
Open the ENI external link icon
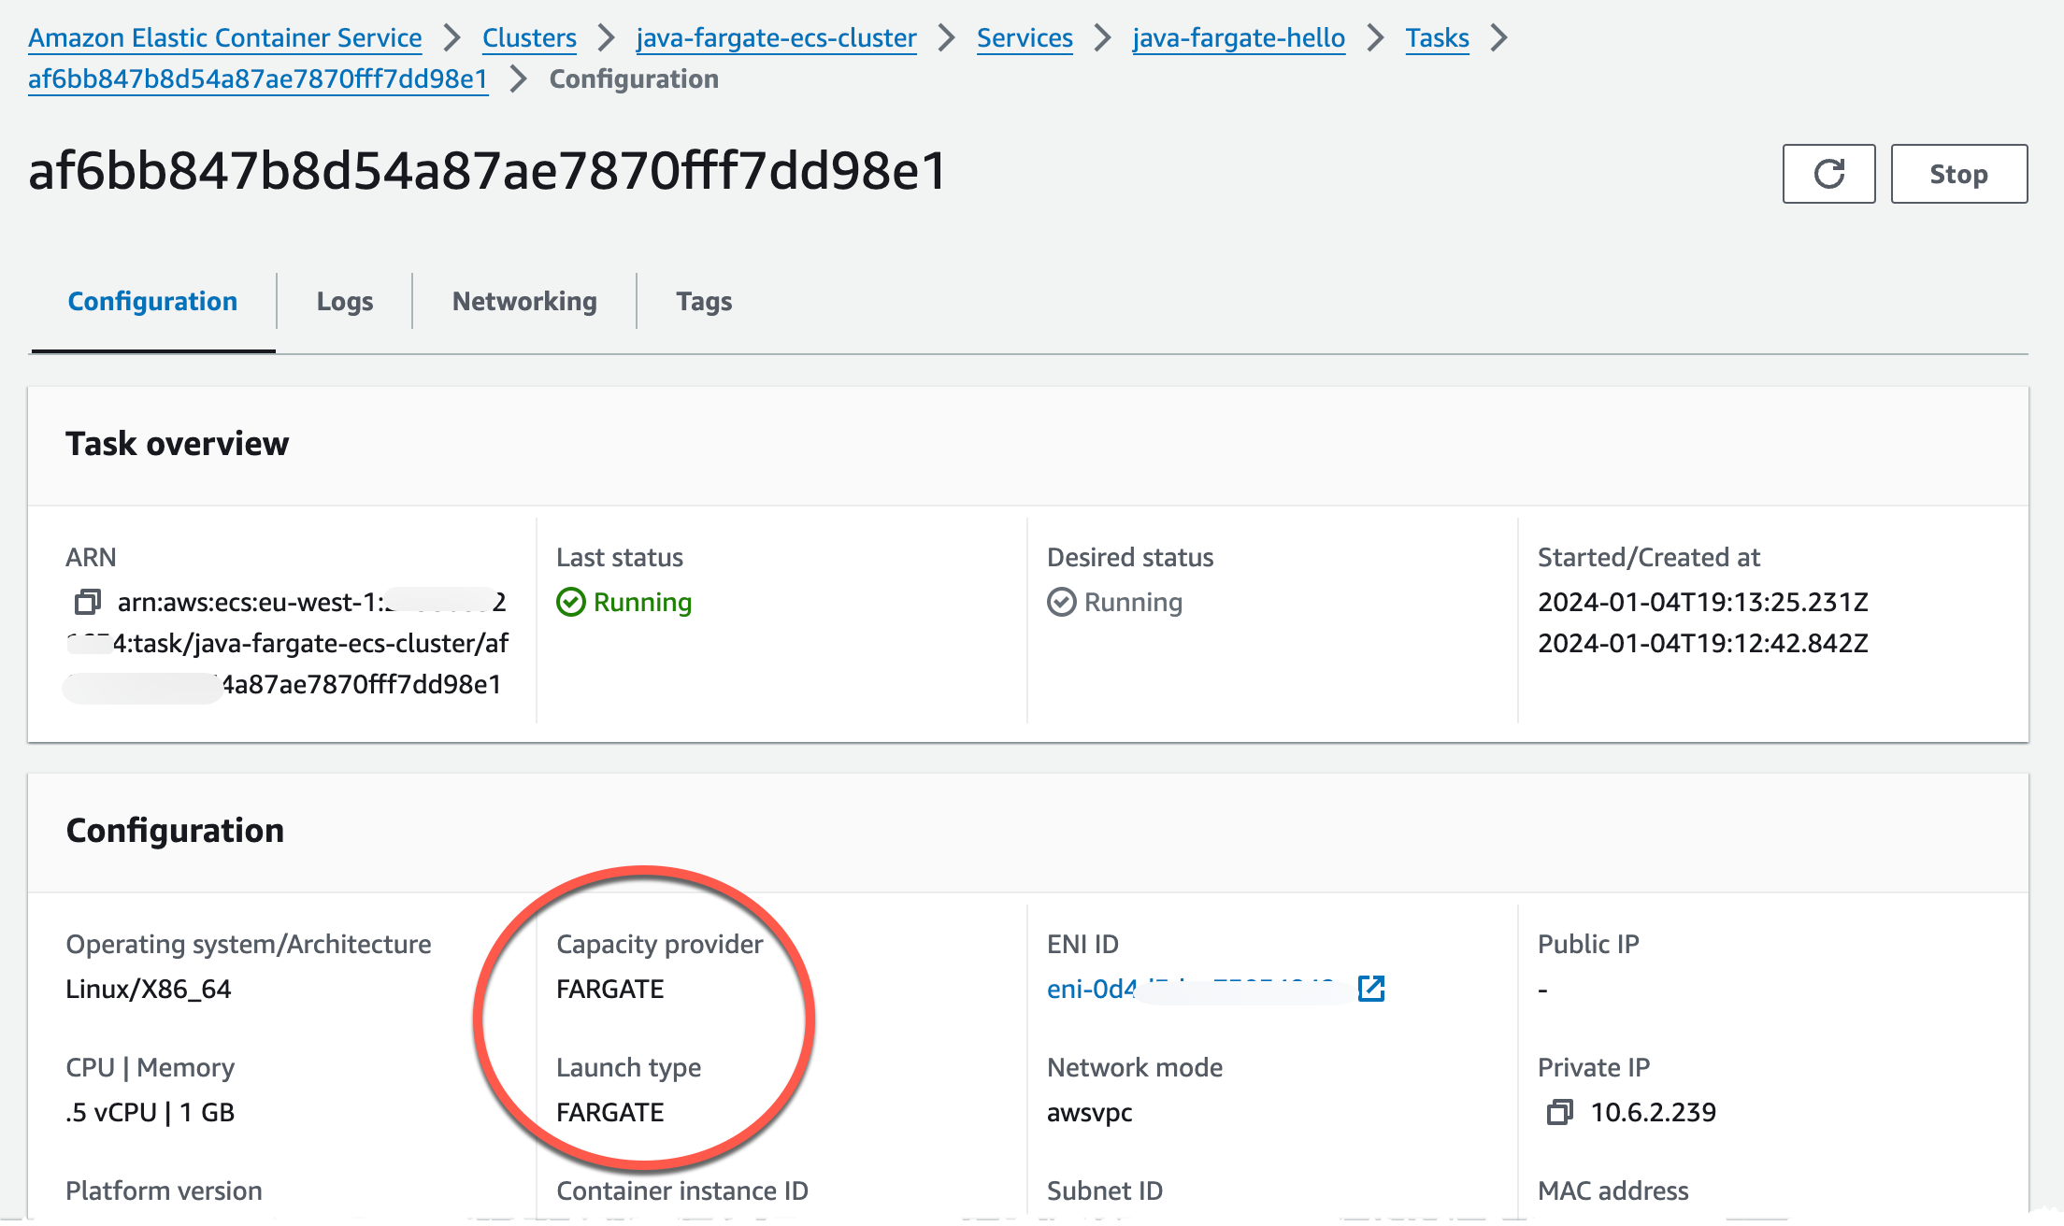click(x=1371, y=989)
